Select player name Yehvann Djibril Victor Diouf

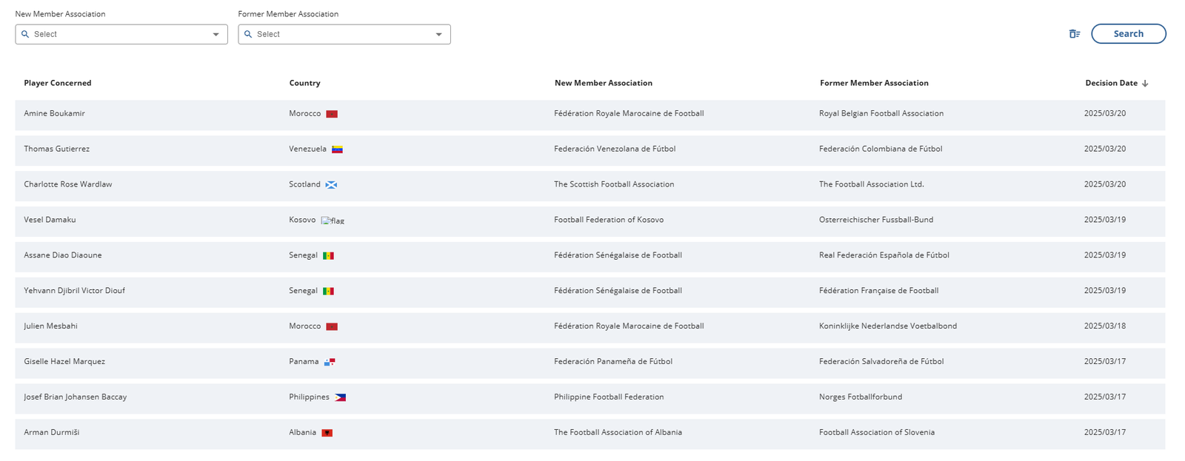click(74, 291)
